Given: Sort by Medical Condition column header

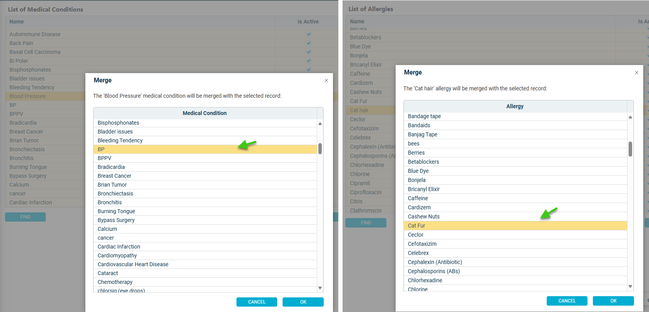Looking at the screenshot, I should (x=205, y=113).
